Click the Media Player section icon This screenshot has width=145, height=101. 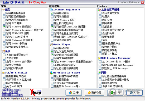point(51,44)
